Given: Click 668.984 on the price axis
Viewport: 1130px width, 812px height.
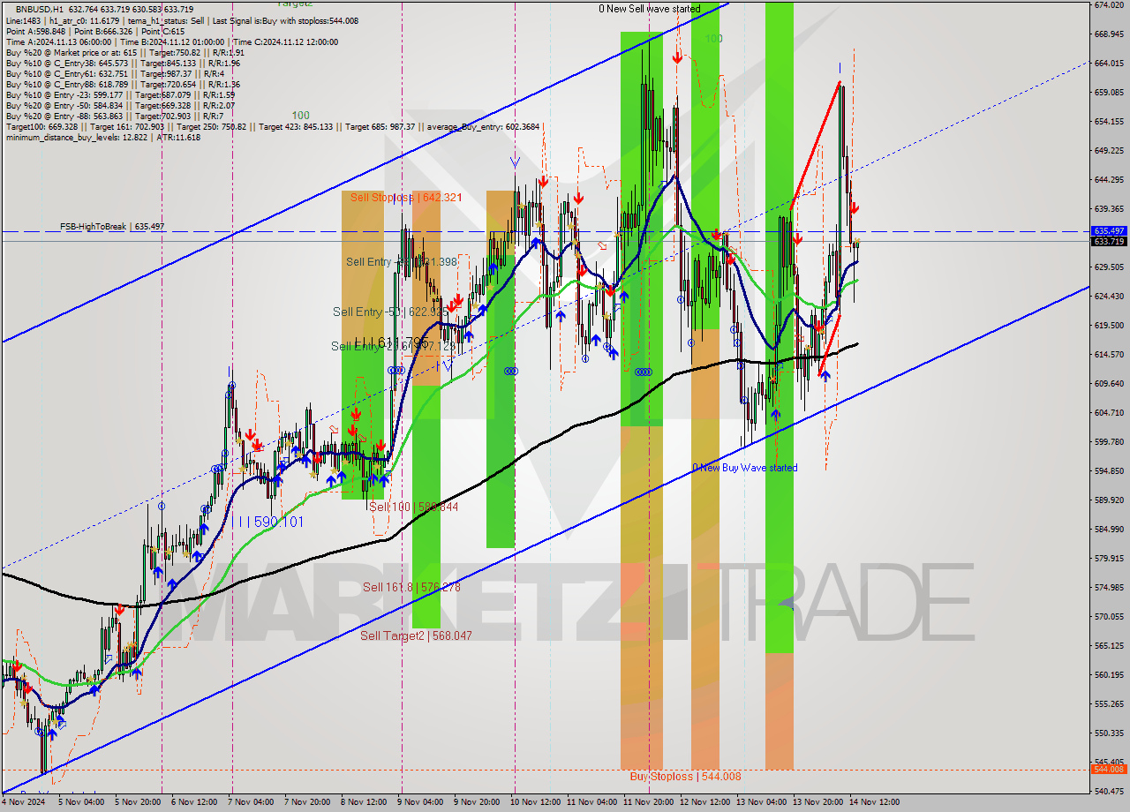Looking at the screenshot, I should pos(1109,34).
